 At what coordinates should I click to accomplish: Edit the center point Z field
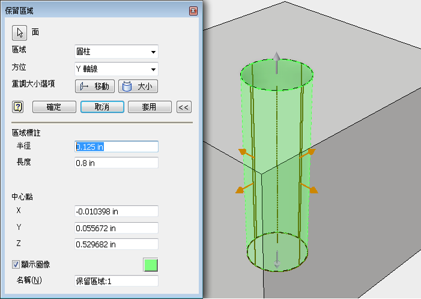[x=117, y=244]
